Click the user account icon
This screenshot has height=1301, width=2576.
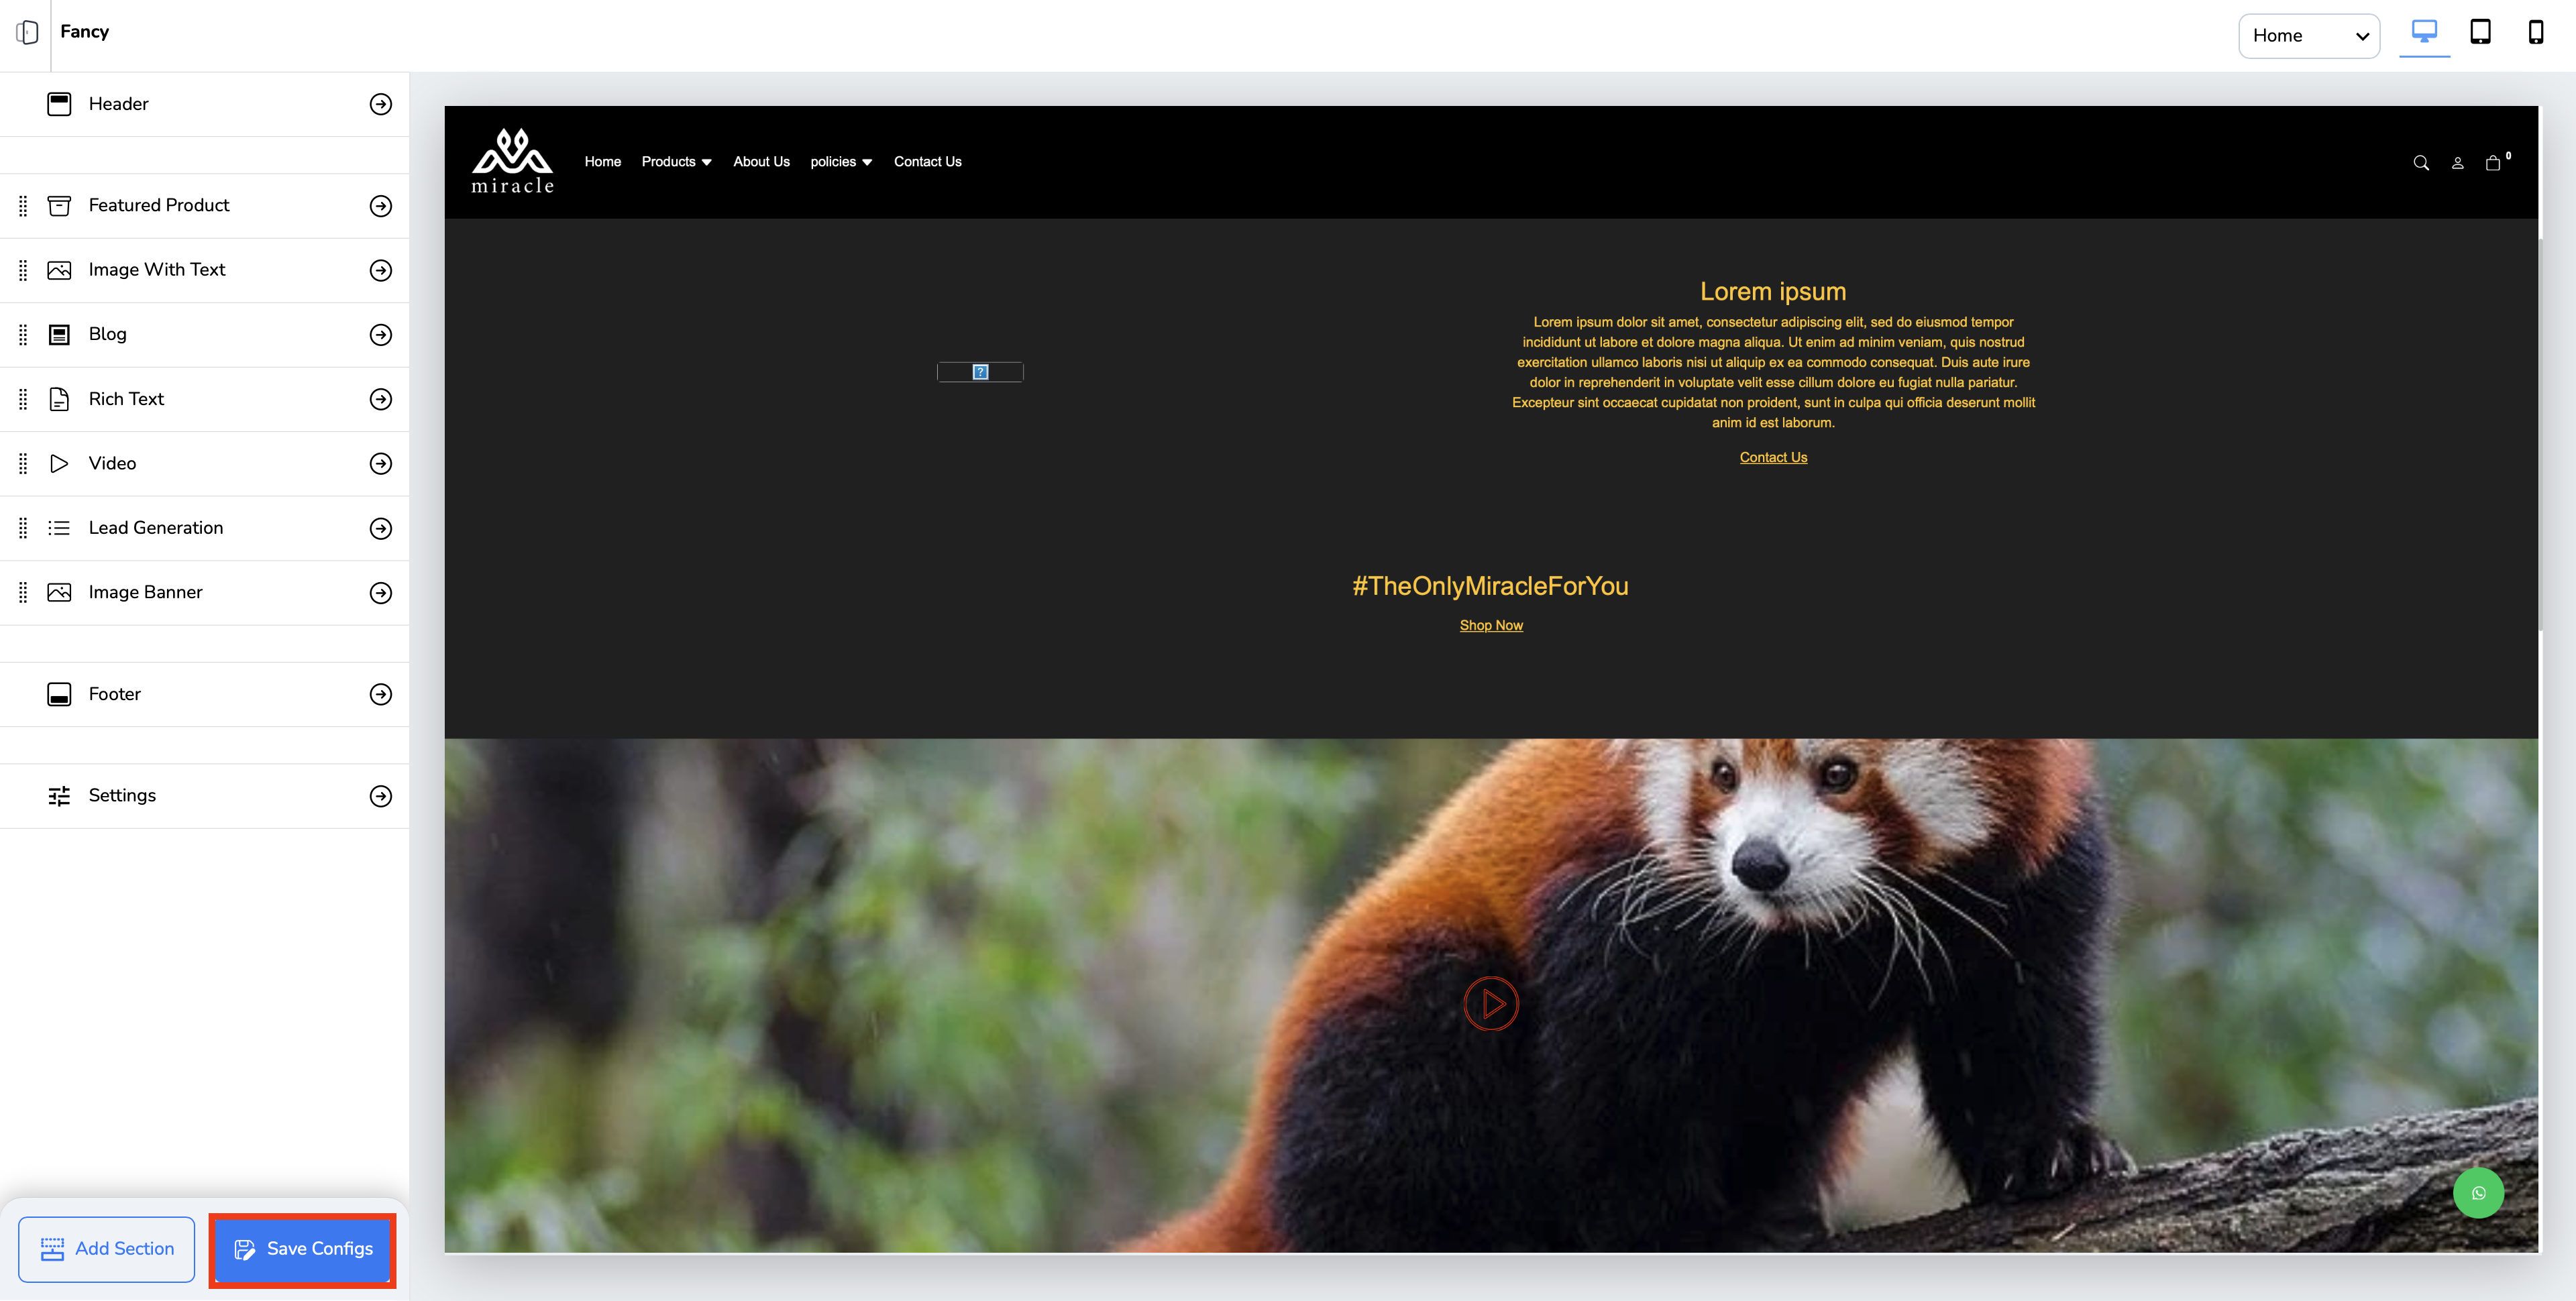coord(2457,163)
